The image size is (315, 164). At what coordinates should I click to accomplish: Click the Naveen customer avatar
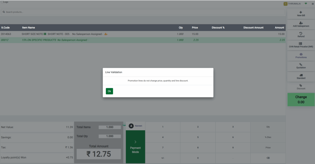pyautogui.click(x=131, y=126)
